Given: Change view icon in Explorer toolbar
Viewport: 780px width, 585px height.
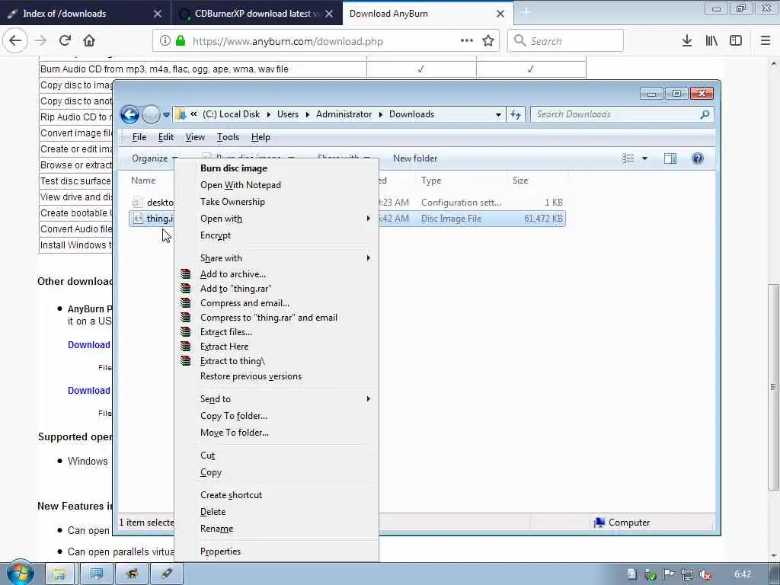Looking at the screenshot, I should click(628, 158).
